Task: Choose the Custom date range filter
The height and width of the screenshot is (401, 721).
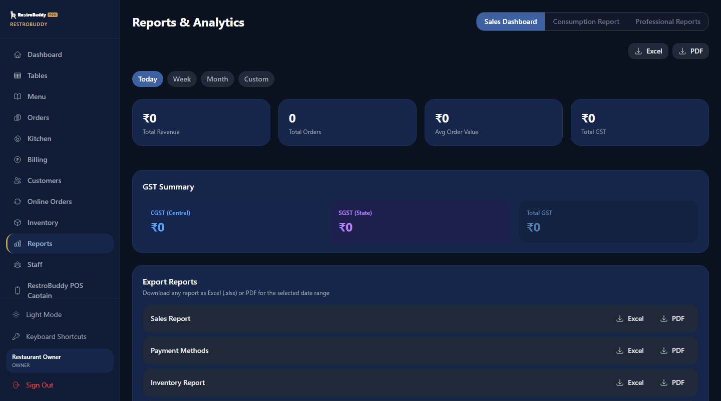Action: (256, 79)
